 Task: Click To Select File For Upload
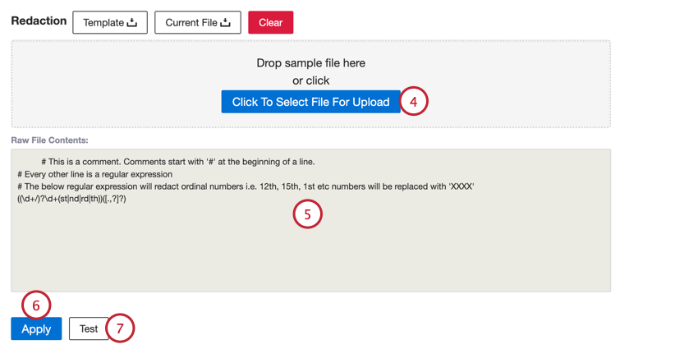click(310, 102)
